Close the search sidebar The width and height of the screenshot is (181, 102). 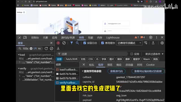click(51, 43)
